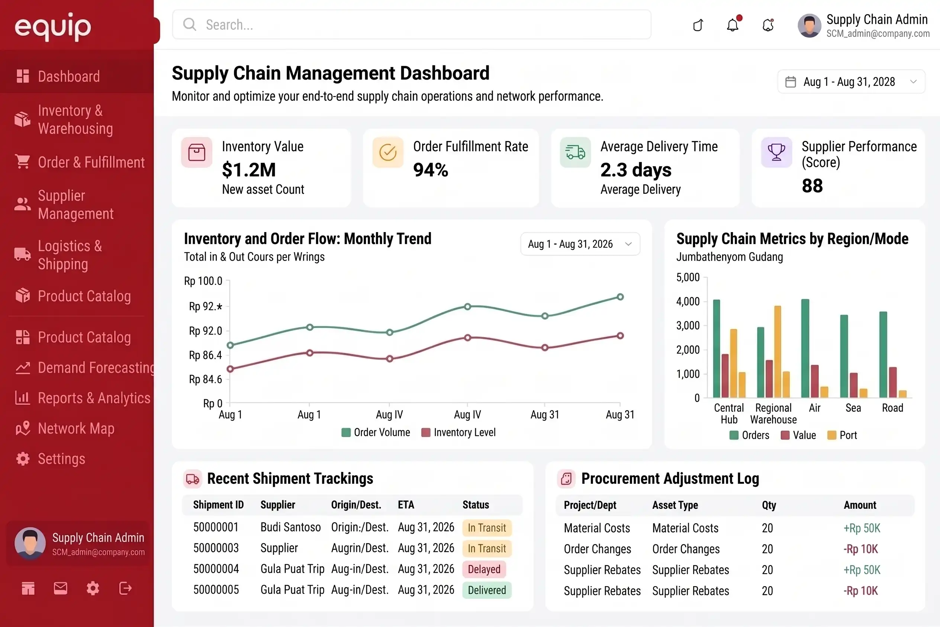This screenshot has height=627, width=940.
Task: Toggle the Order Volume legend swatch
Action: click(x=346, y=432)
